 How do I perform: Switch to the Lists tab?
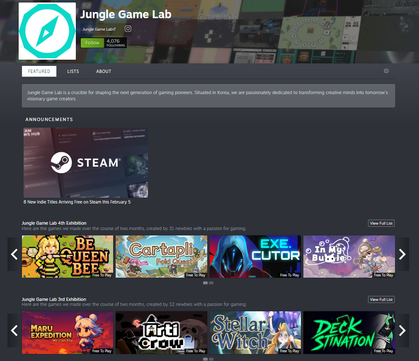(73, 71)
